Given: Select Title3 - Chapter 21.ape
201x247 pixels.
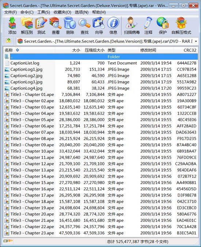Looking at the screenshot, I should click(32, 220).
